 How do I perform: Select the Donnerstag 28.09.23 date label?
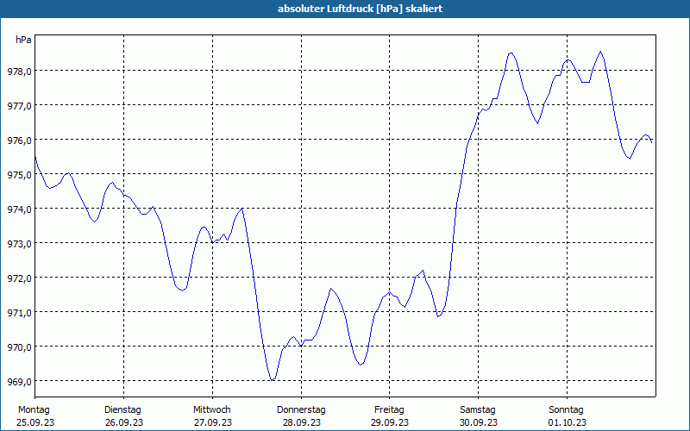pyautogui.click(x=301, y=416)
